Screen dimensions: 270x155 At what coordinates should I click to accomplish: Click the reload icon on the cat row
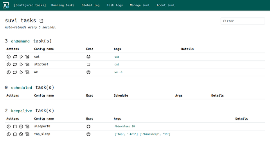point(15,56)
